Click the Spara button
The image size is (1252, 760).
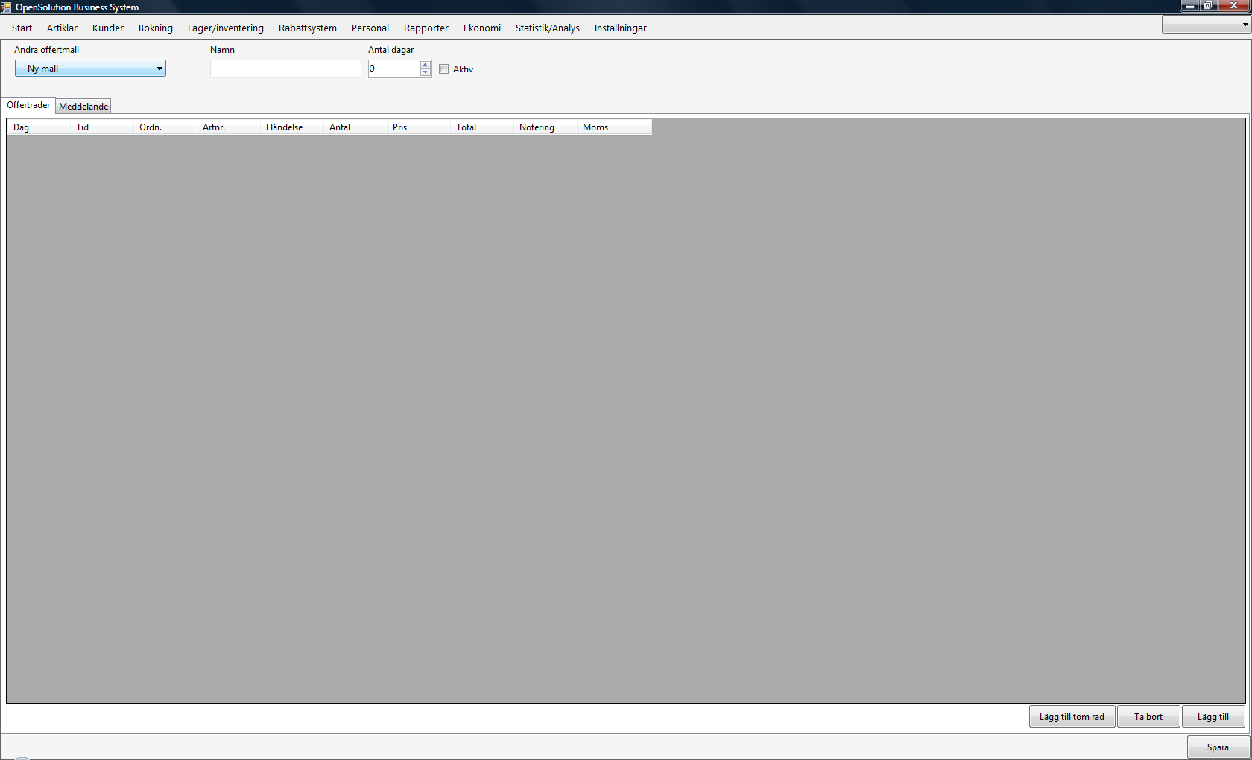[x=1218, y=747]
